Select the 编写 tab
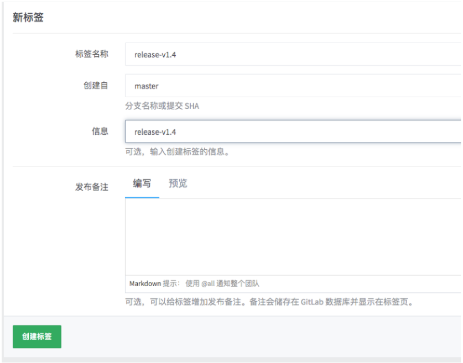Viewport: 463px width, 363px height. 142,183
